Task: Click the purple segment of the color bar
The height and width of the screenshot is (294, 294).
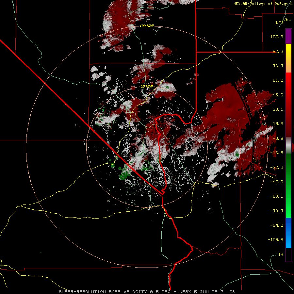Action: point(288,36)
